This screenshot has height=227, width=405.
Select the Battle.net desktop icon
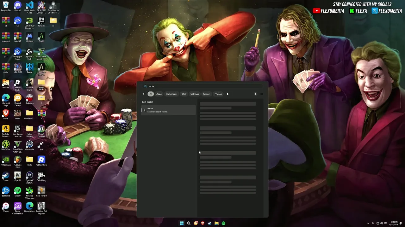6,192
